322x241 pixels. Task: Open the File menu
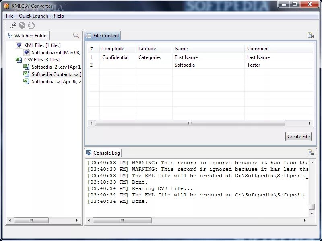click(10, 16)
